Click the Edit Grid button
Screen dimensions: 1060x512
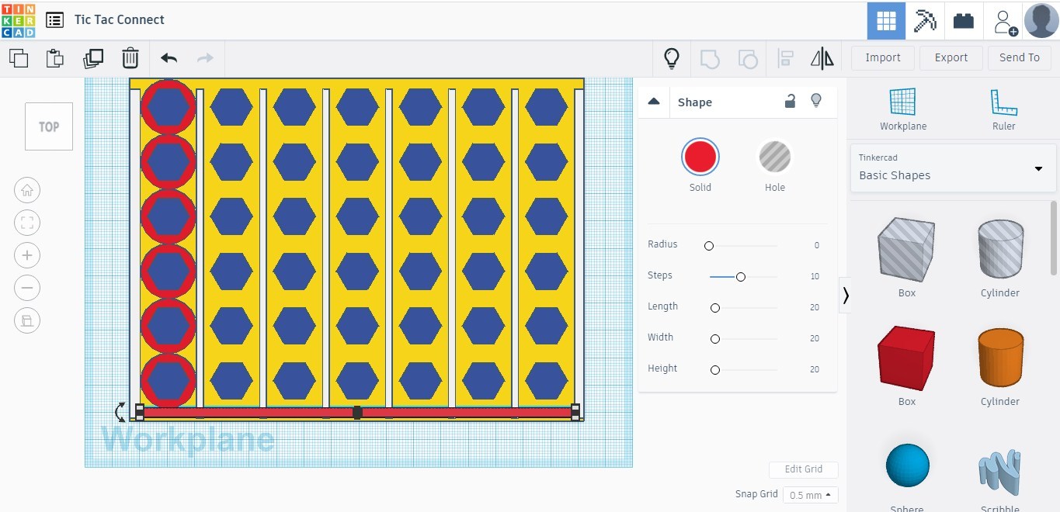pyautogui.click(x=803, y=469)
